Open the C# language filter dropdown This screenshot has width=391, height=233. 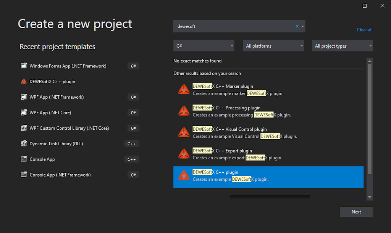click(204, 46)
